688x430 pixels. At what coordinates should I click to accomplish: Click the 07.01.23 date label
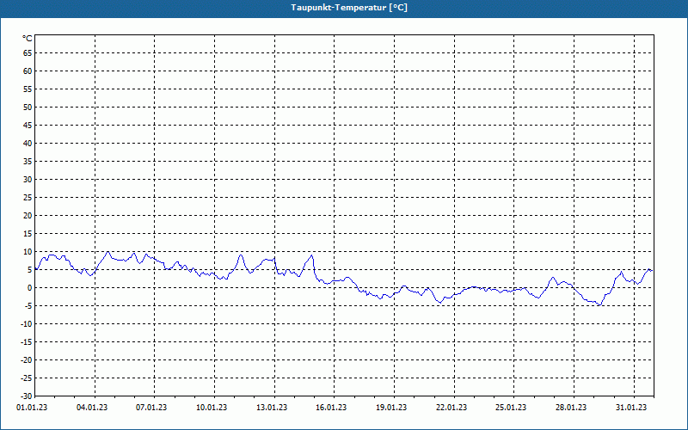coord(151,408)
